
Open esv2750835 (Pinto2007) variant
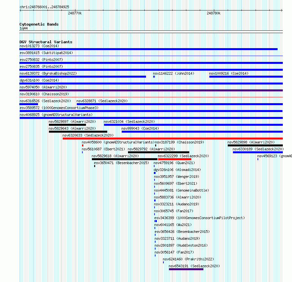pyautogui.click(x=41, y=66)
